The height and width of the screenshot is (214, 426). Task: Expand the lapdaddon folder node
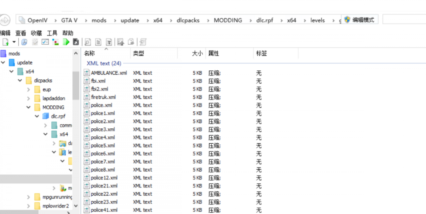coord(29,98)
